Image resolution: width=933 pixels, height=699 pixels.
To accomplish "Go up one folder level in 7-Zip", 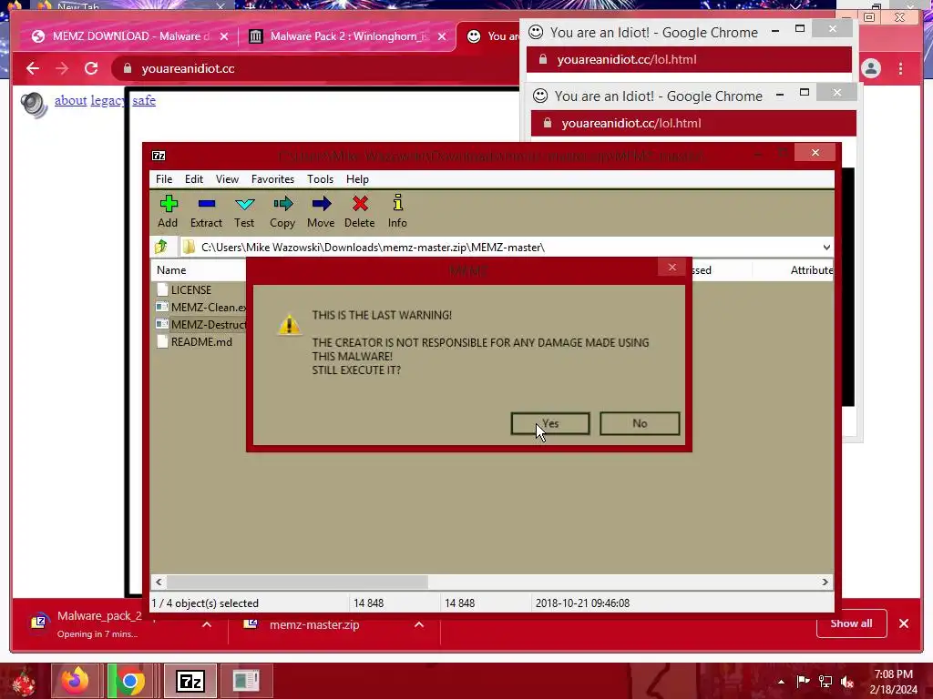I will (x=161, y=247).
